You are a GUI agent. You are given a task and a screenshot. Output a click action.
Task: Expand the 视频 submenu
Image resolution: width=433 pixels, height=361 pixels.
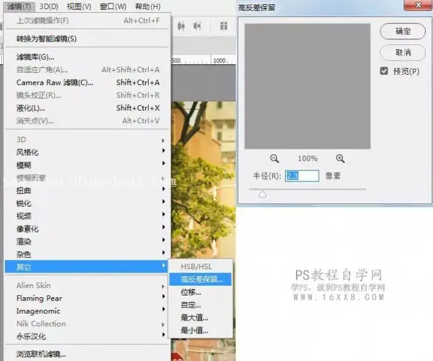click(x=87, y=216)
